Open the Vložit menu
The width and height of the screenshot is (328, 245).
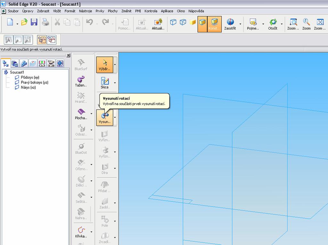click(x=57, y=11)
